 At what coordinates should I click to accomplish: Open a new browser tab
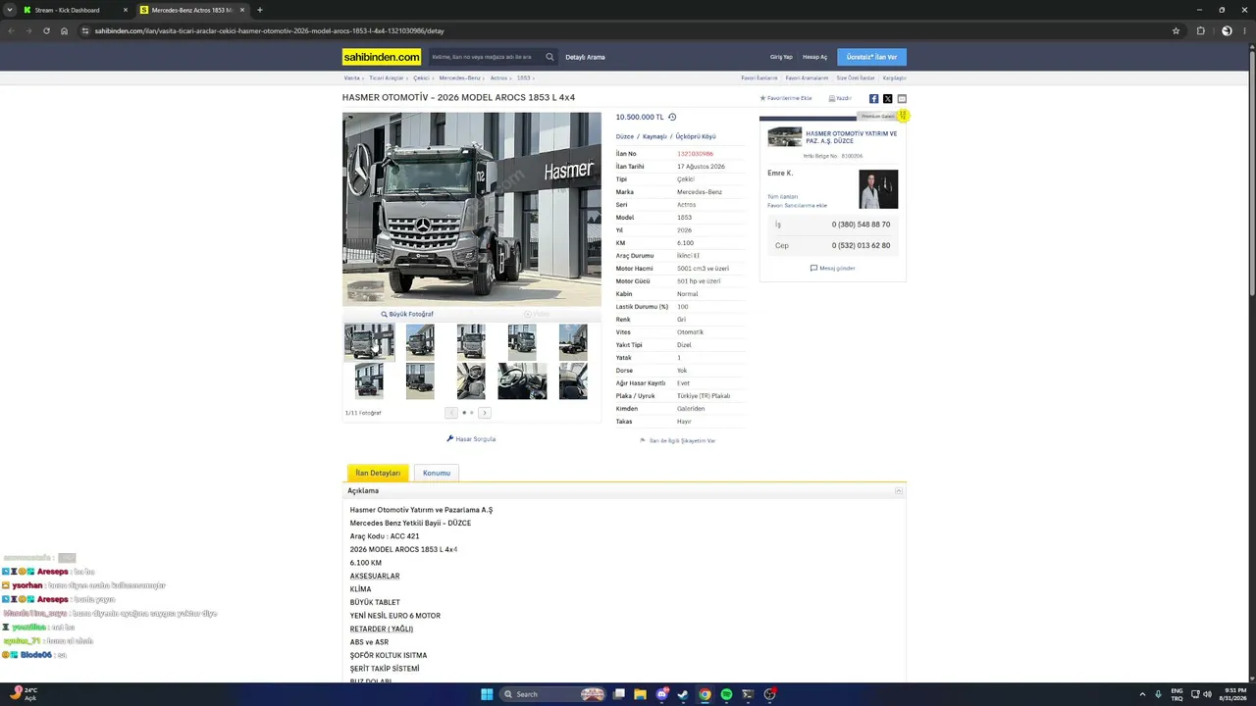point(259,10)
